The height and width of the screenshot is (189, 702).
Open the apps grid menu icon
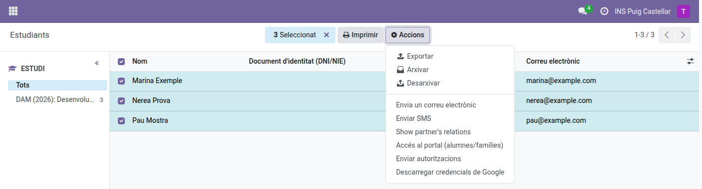point(13,11)
